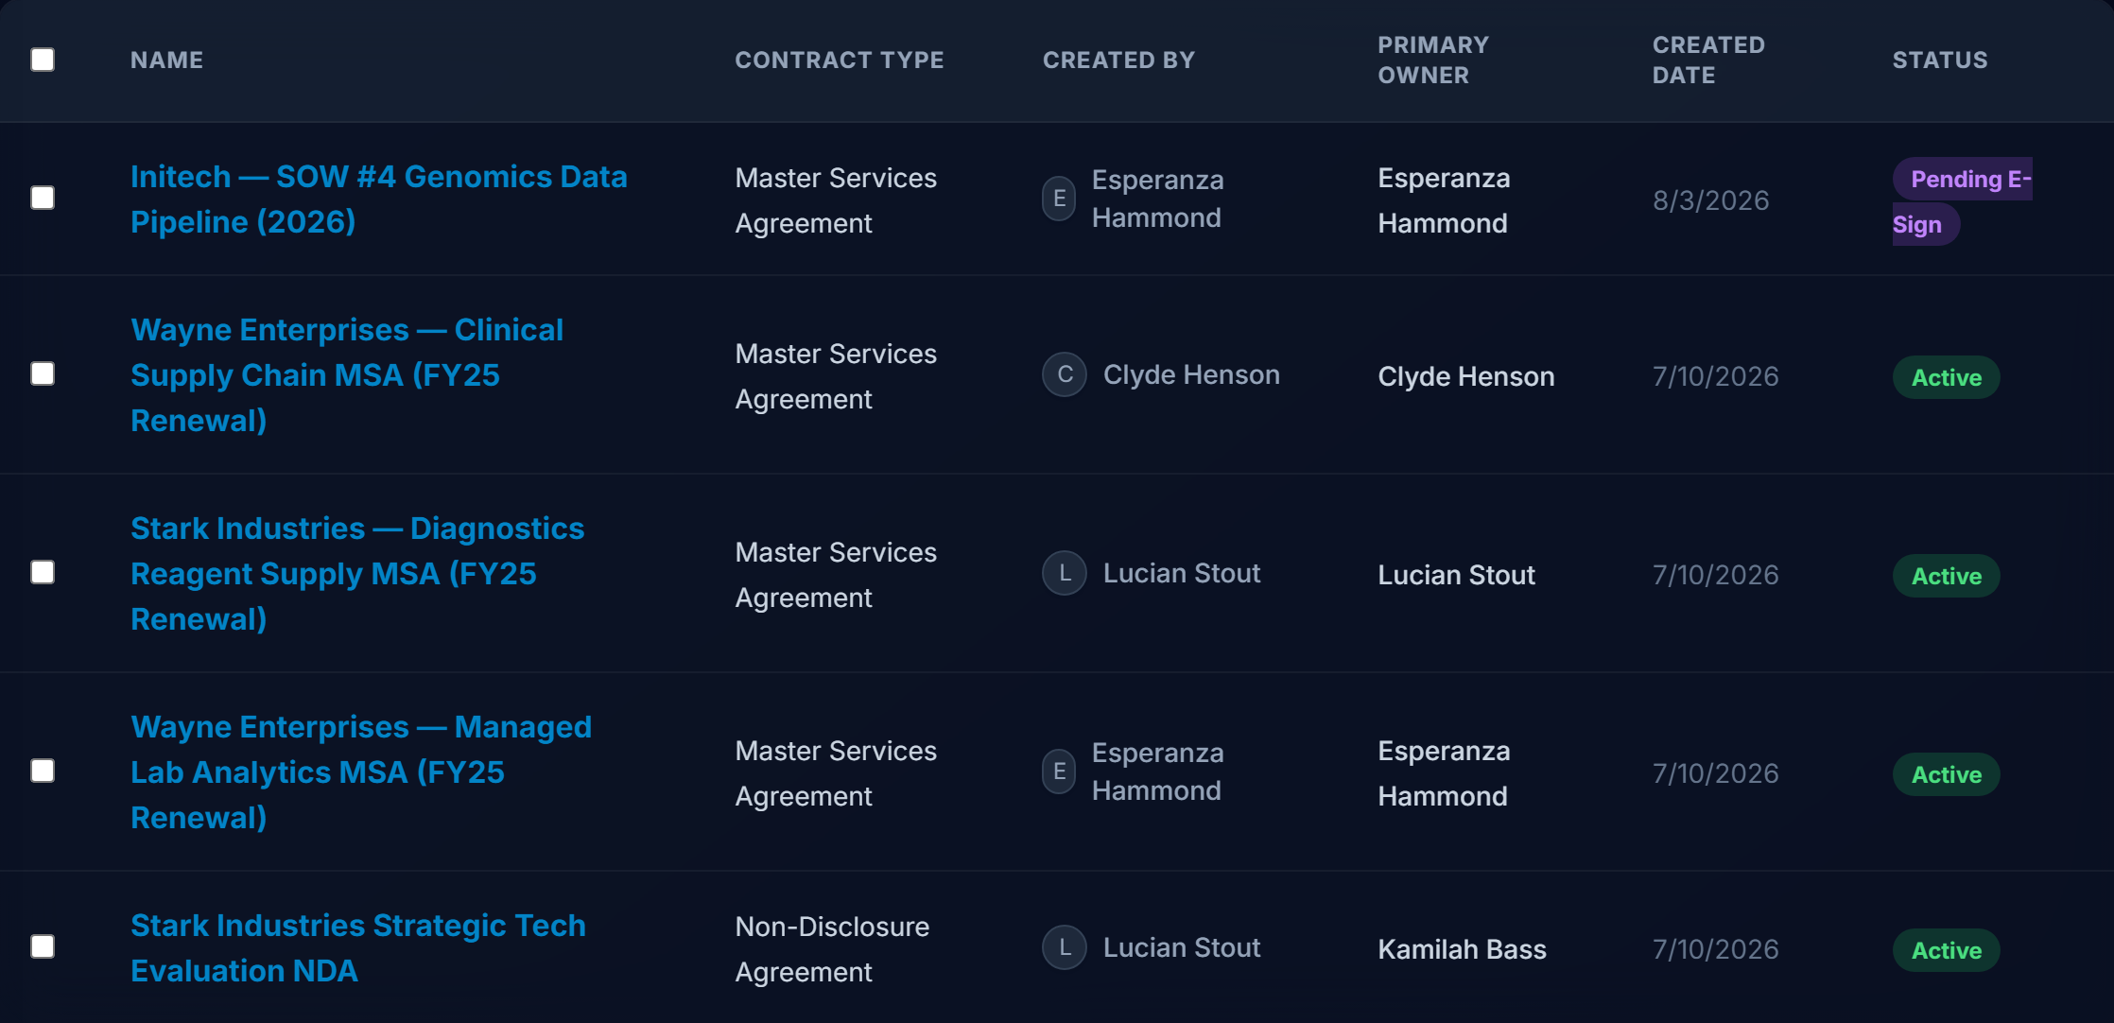Check the Wayne Enterprises Clinical Supply Chain row
This screenshot has width=2114, height=1023.
(x=43, y=373)
